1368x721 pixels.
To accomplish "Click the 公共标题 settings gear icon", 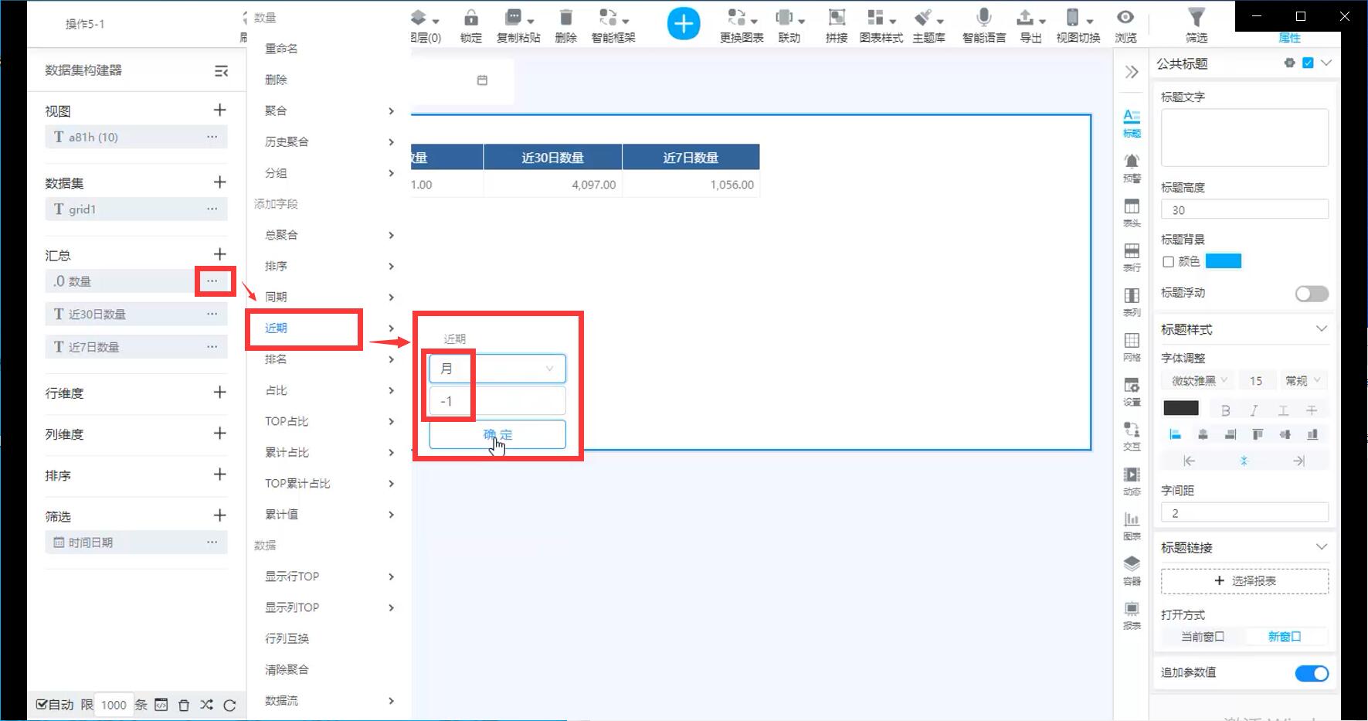I will (x=1289, y=63).
